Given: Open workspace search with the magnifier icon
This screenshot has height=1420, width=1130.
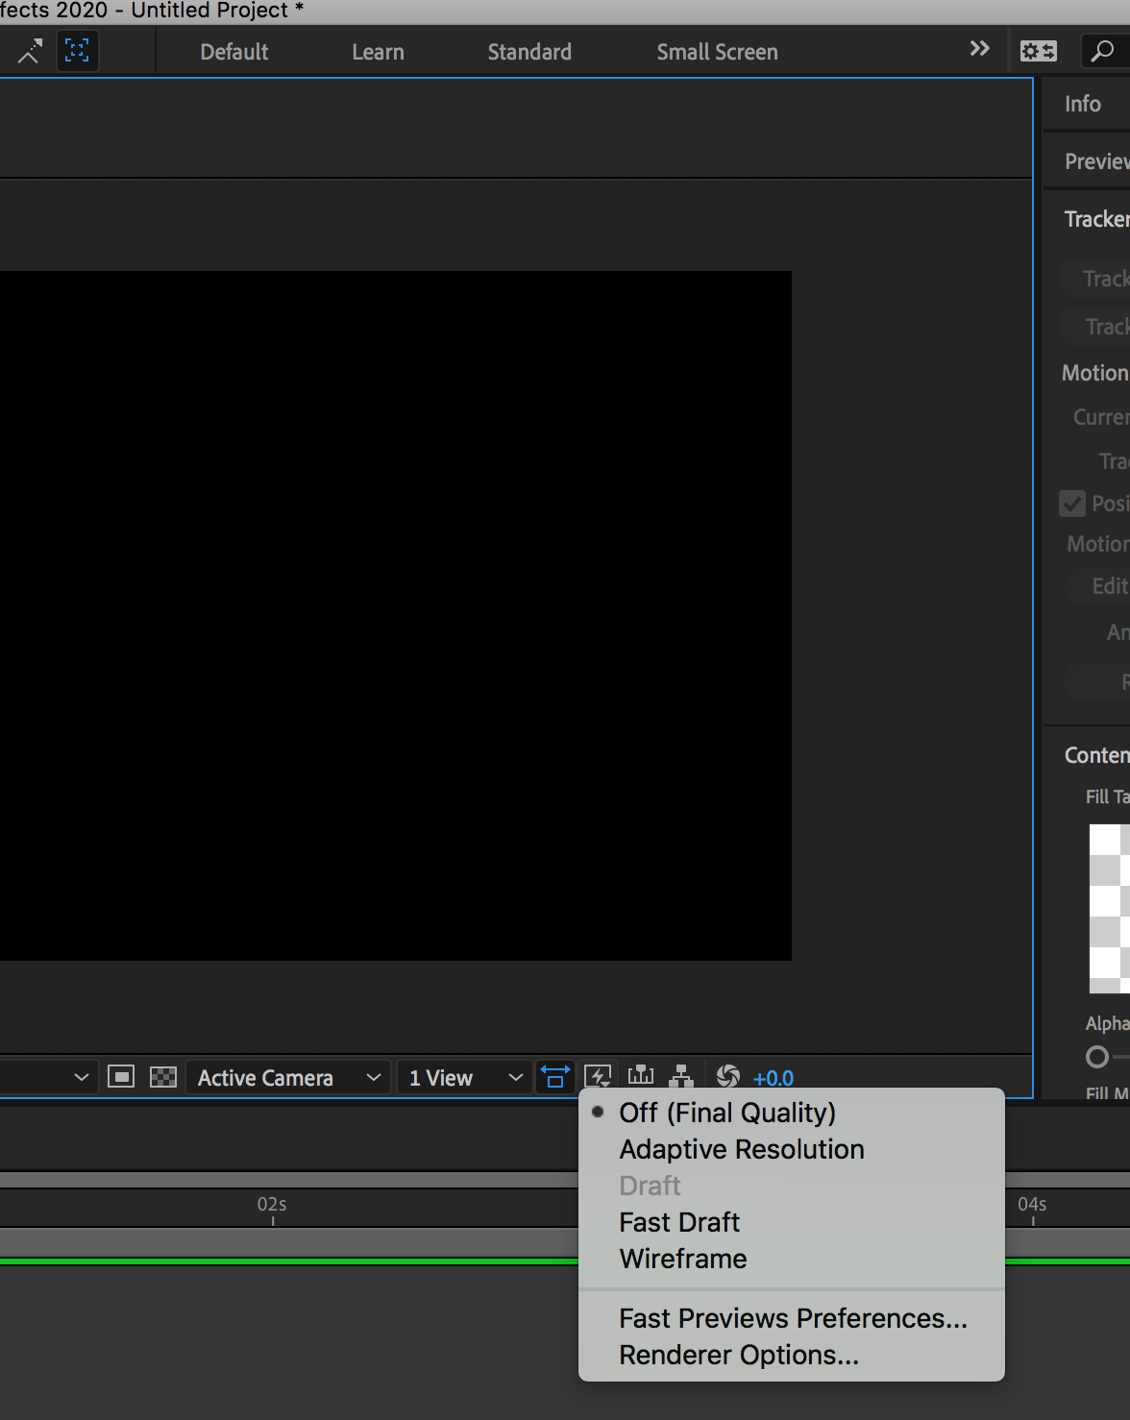Looking at the screenshot, I should click(1100, 51).
